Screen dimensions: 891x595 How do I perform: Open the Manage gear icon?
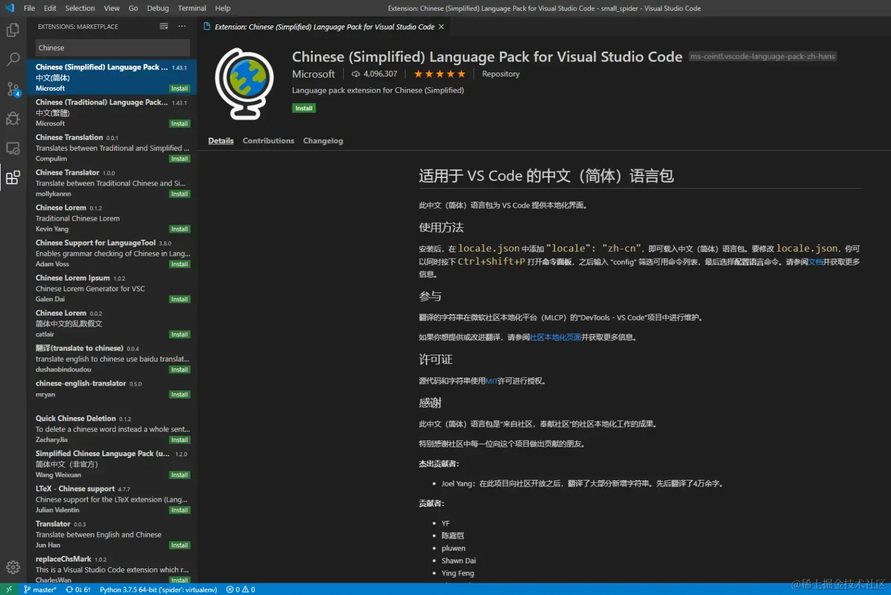pos(13,567)
